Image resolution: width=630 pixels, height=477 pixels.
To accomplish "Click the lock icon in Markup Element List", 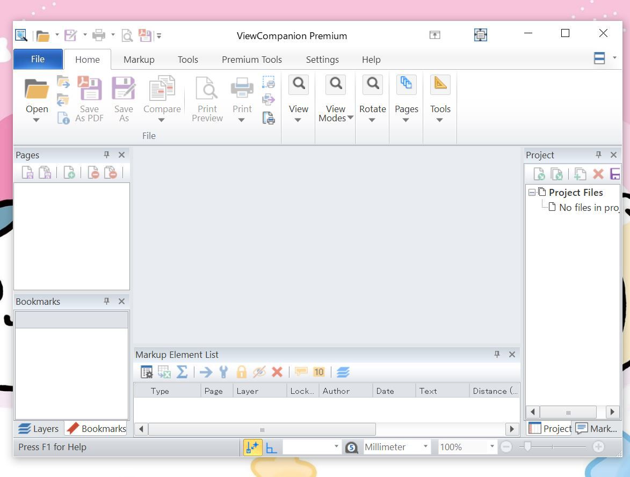I will coord(242,372).
